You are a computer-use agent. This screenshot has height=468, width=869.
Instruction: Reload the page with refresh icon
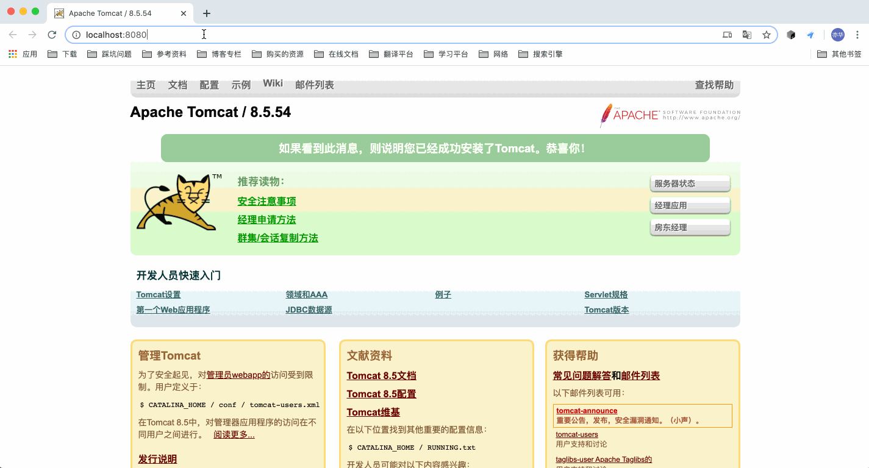pyautogui.click(x=52, y=35)
